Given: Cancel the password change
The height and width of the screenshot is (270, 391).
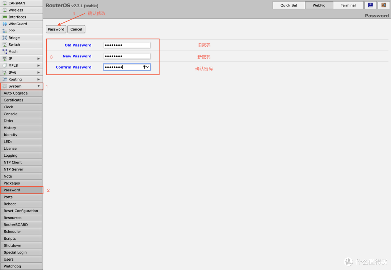Looking at the screenshot, I should [x=76, y=29].
